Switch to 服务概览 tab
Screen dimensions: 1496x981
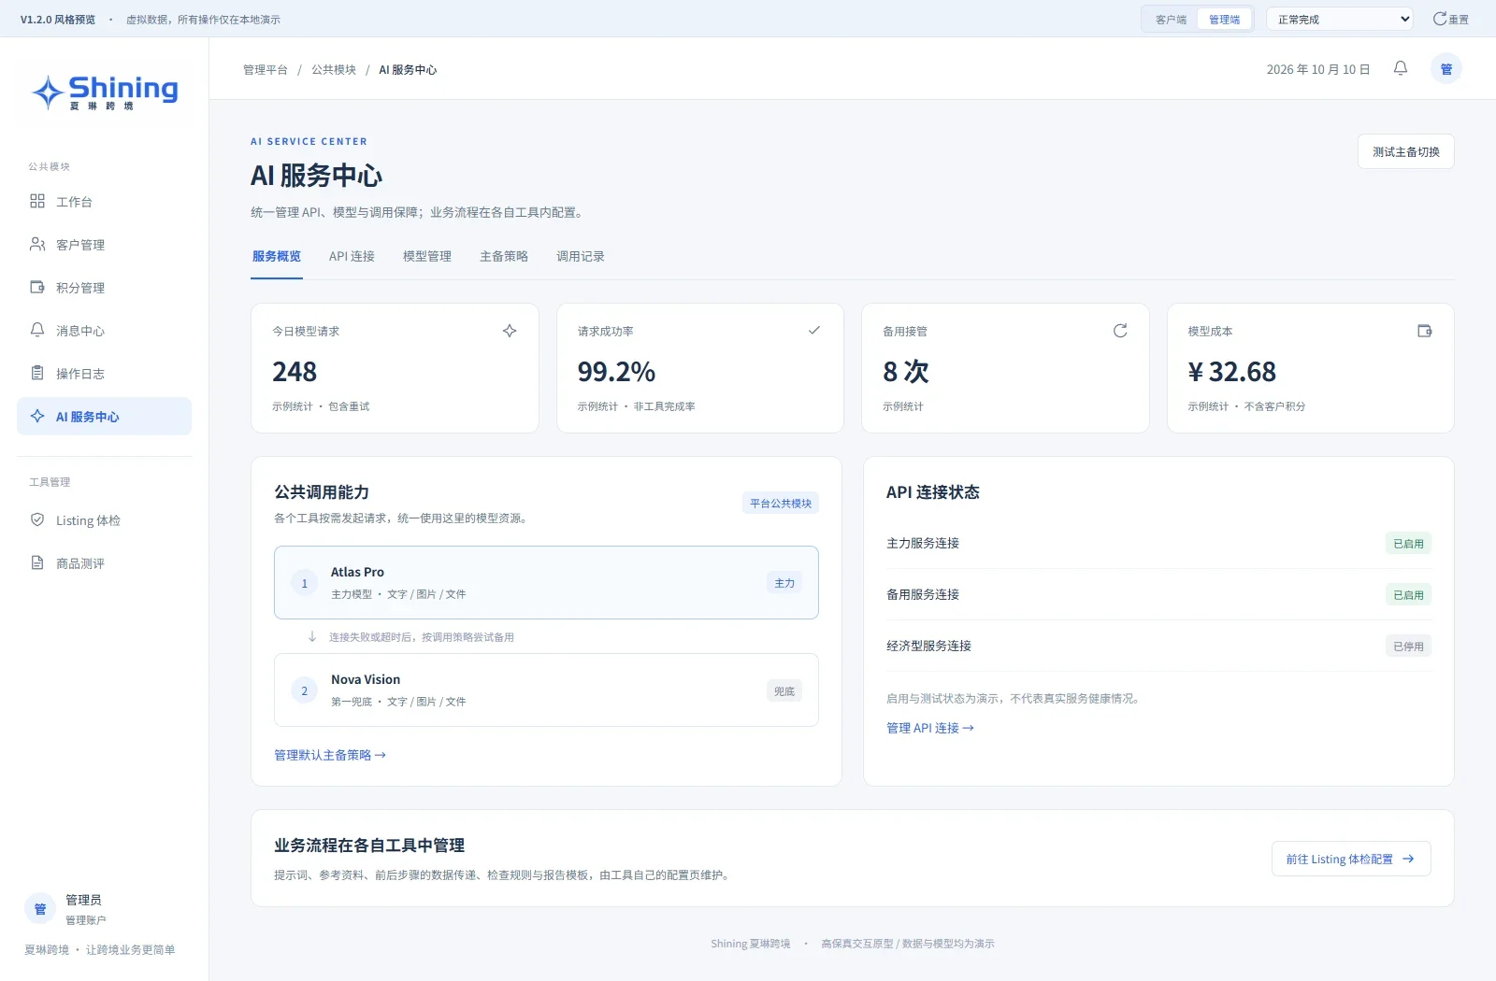(277, 256)
